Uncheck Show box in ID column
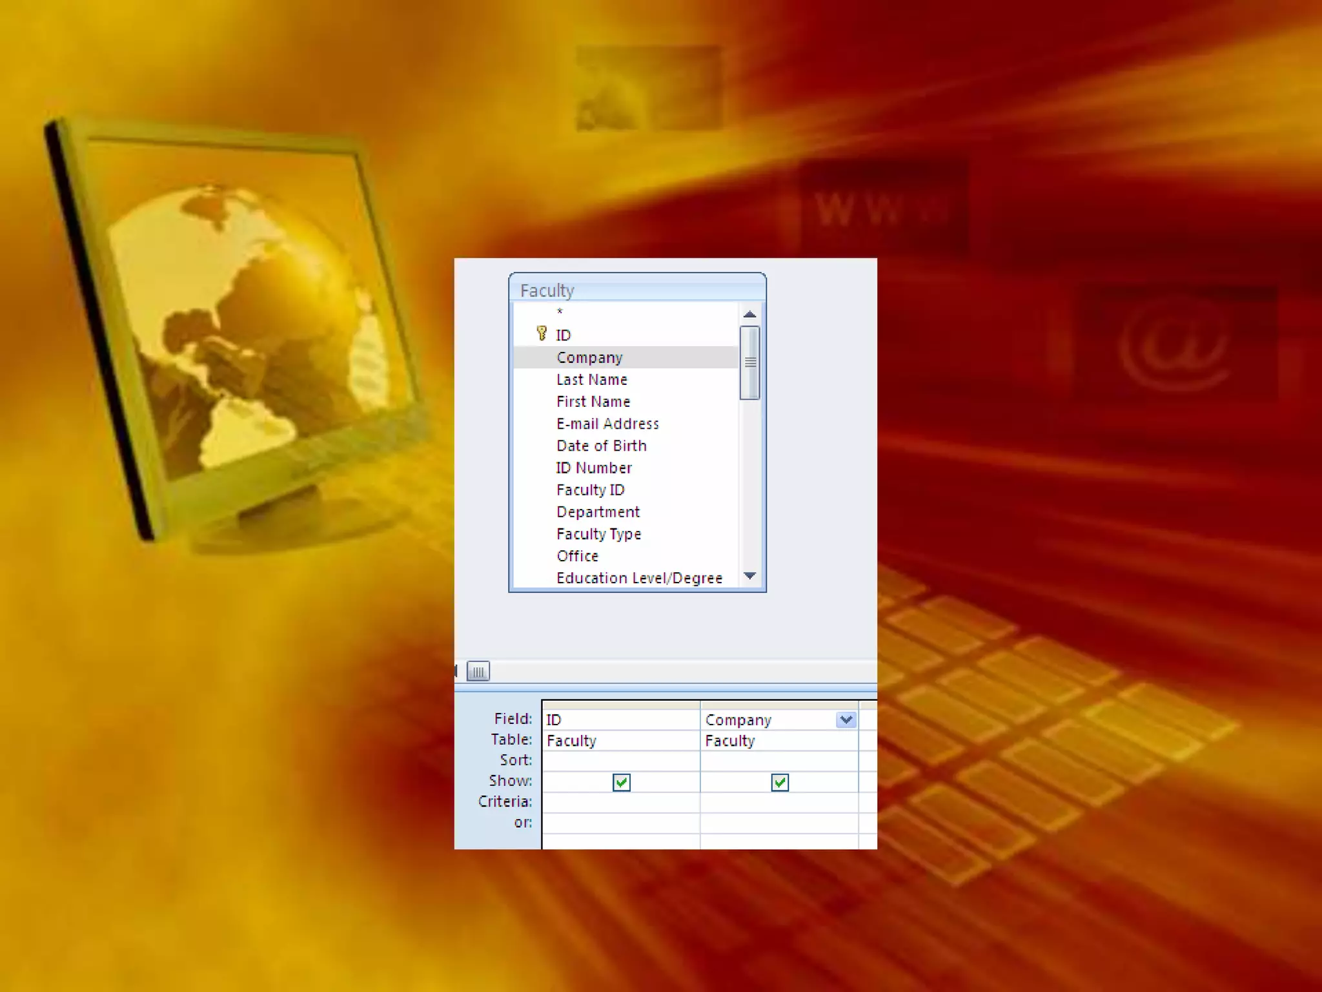Viewport: 1322px width, 992px height. (621, 783)
